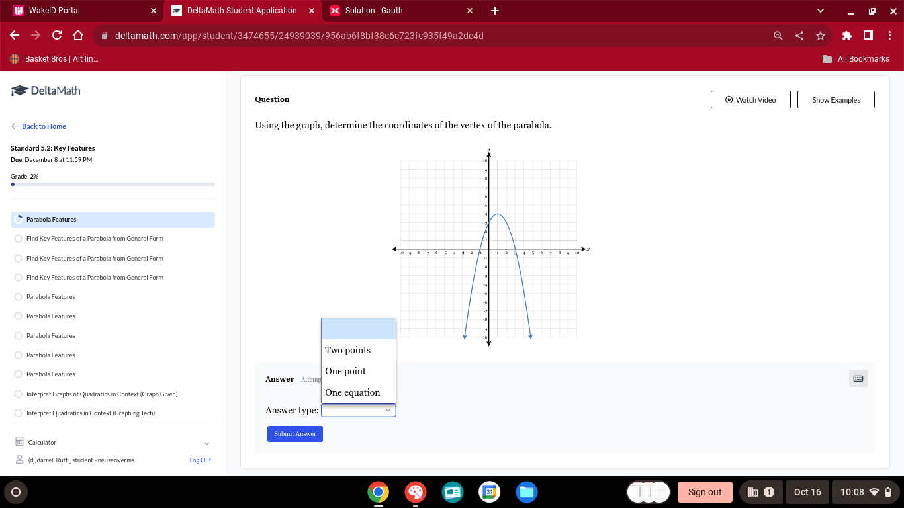
Task: Open ChromeOS launcher circle
Action: point(16,492)
